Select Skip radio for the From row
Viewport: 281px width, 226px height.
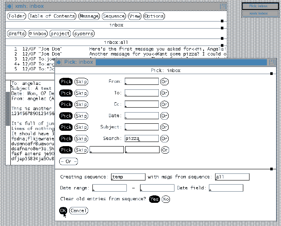click(x=81, y=82)
